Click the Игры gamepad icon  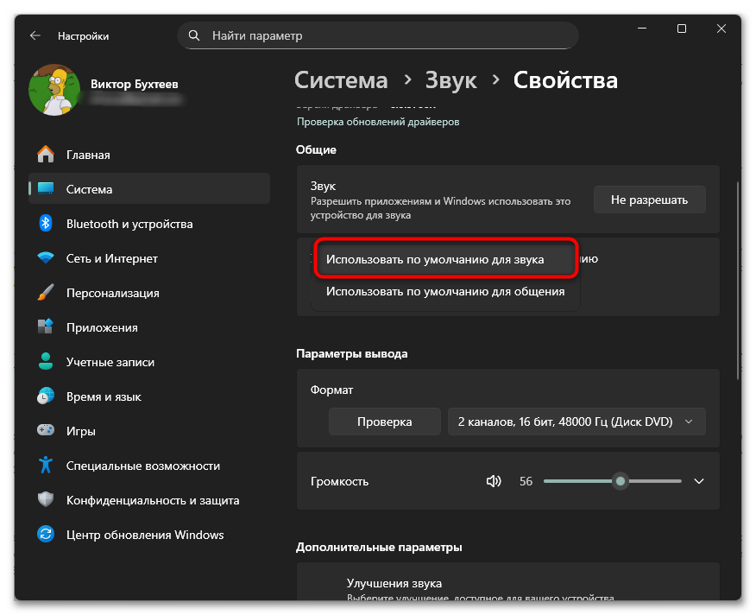pos(47,431)
